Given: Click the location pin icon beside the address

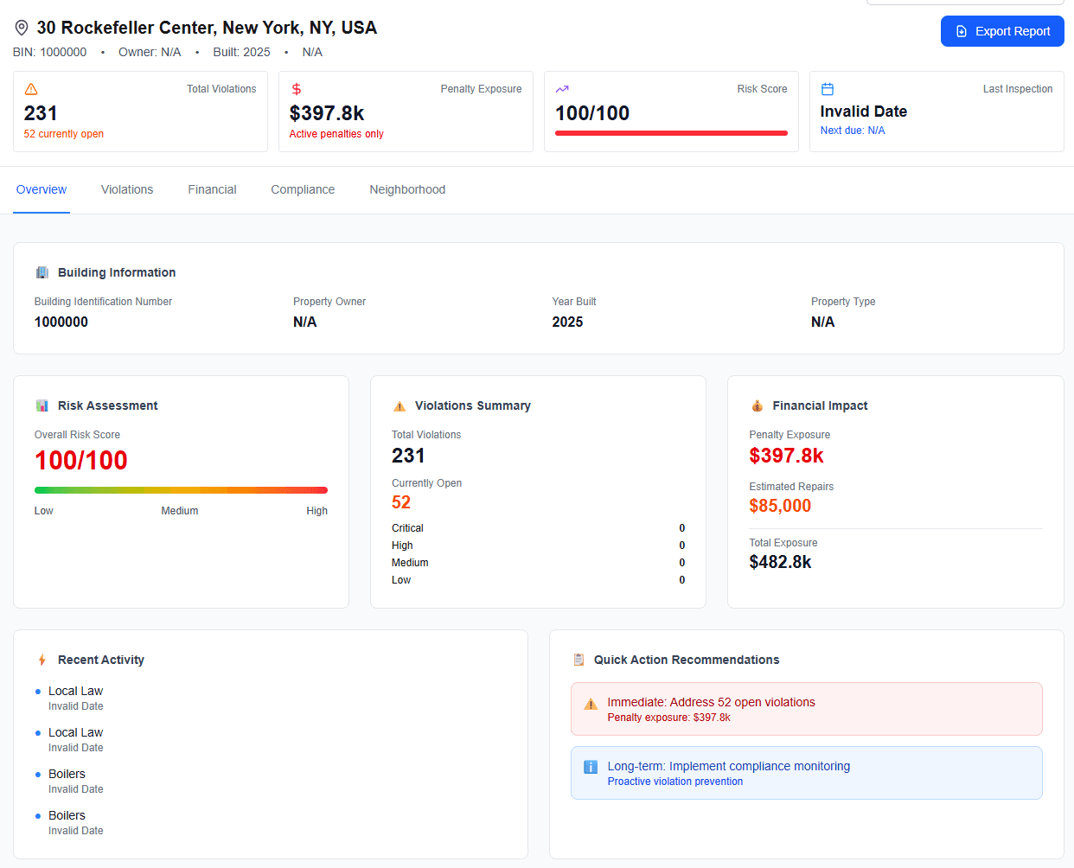Looking at the screenshot, I should pyautogui.click(x=22, y=29).
